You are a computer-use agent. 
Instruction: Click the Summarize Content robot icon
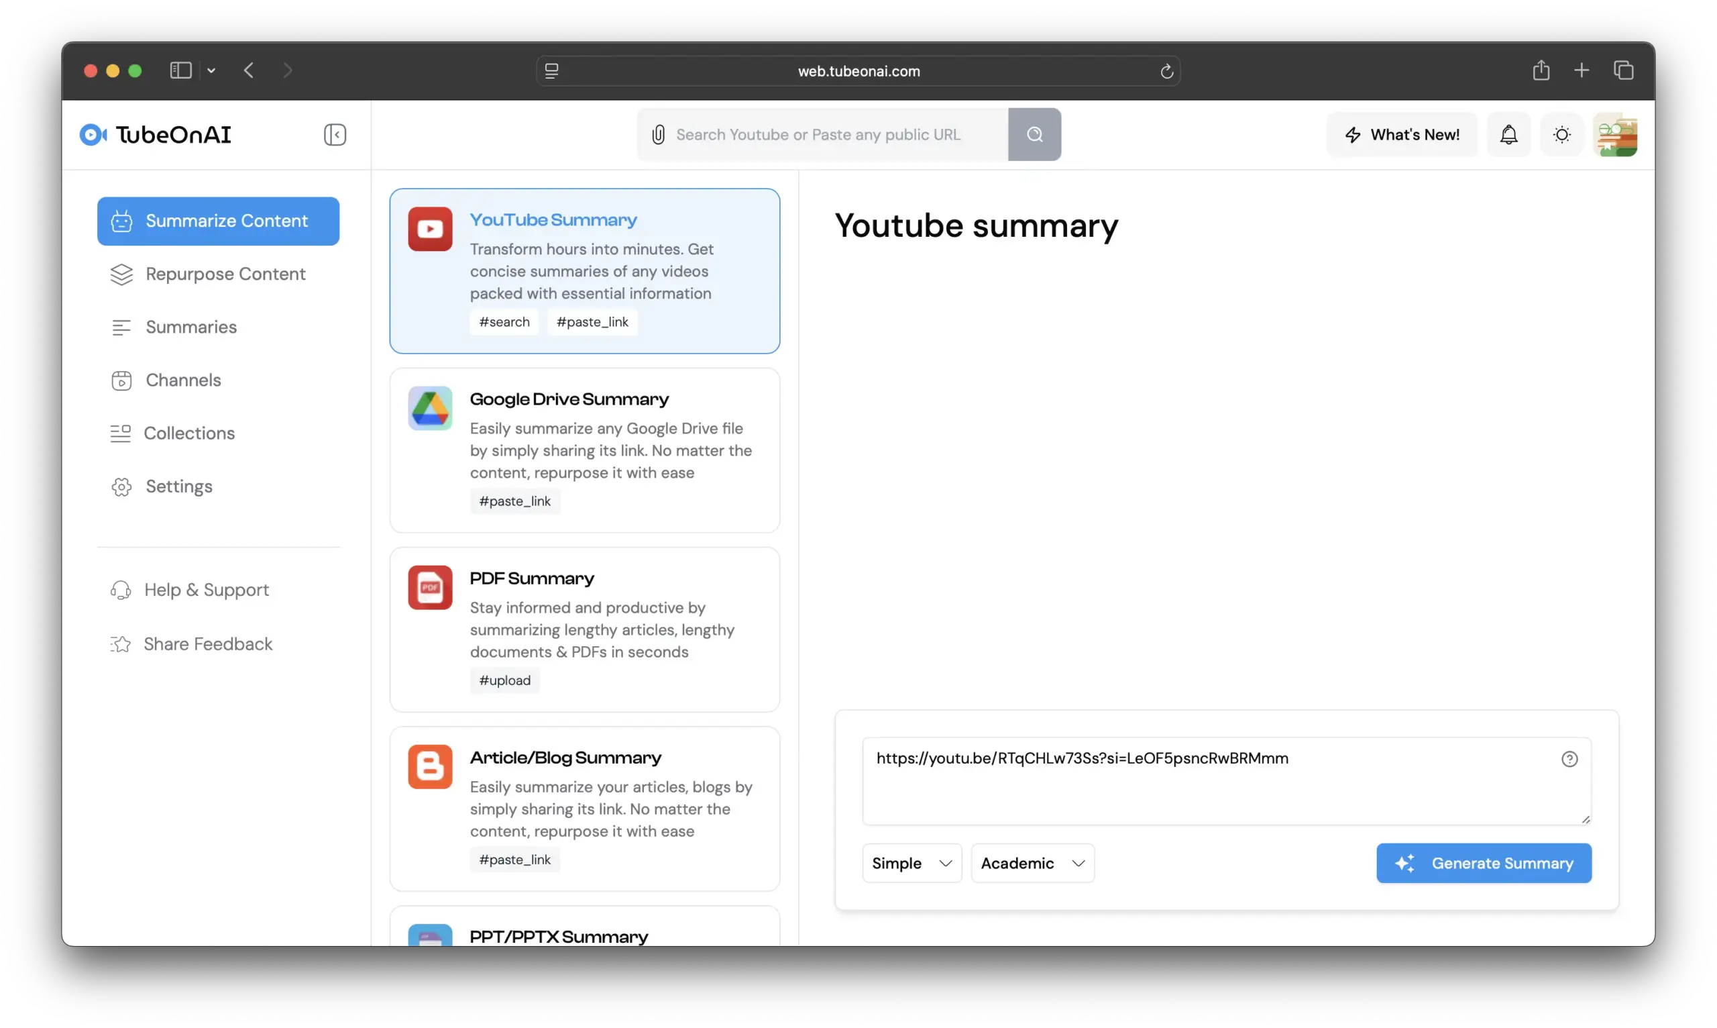coord(122,221)
